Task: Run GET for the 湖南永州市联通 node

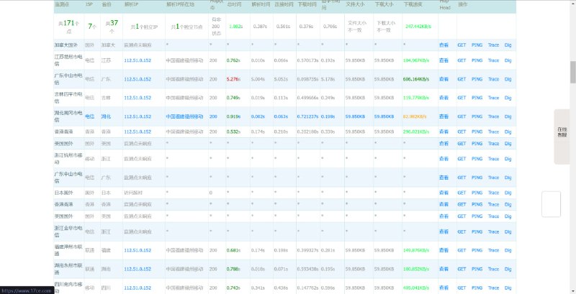Action: [462, 269]
